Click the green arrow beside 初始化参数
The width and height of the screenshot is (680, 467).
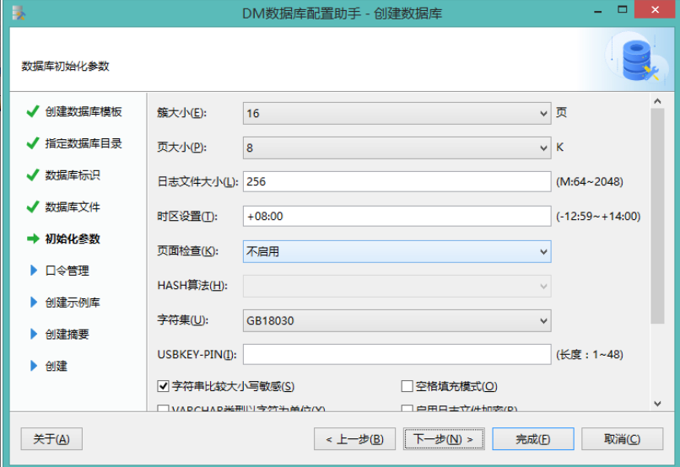click(33, 239)
